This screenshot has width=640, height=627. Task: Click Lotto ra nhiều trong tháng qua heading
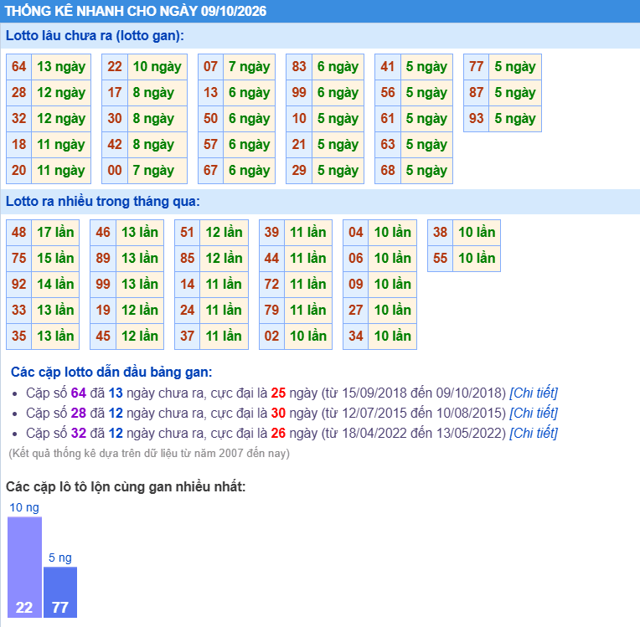click(103, 201)
